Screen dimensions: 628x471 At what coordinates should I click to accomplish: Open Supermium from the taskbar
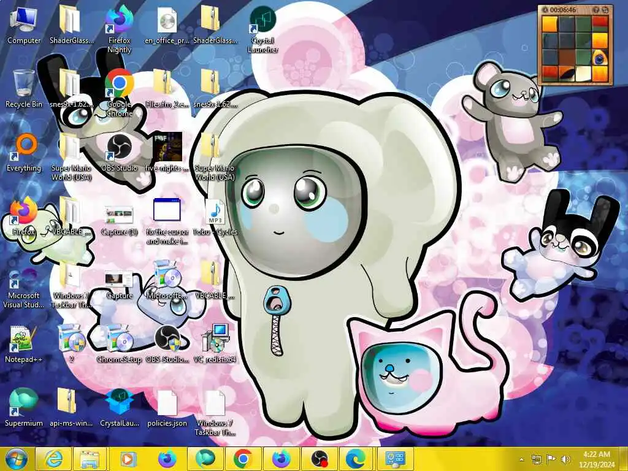pyautogui.click(x=205, y=459)
